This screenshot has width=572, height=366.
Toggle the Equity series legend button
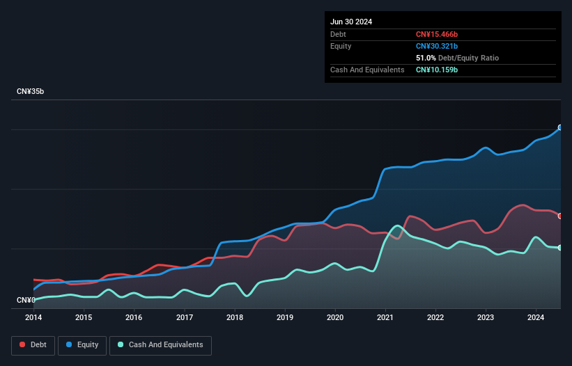point(83,345)
